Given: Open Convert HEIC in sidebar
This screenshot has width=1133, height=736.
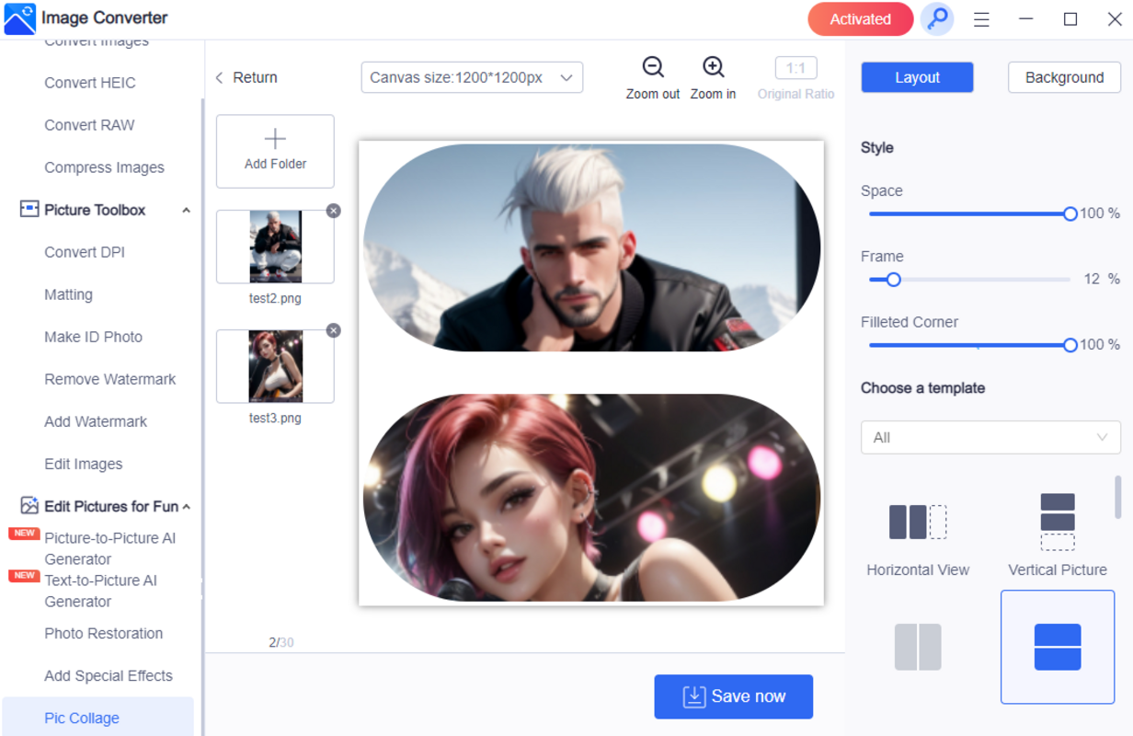Looking at the screenshot, I should pos(90,83).
